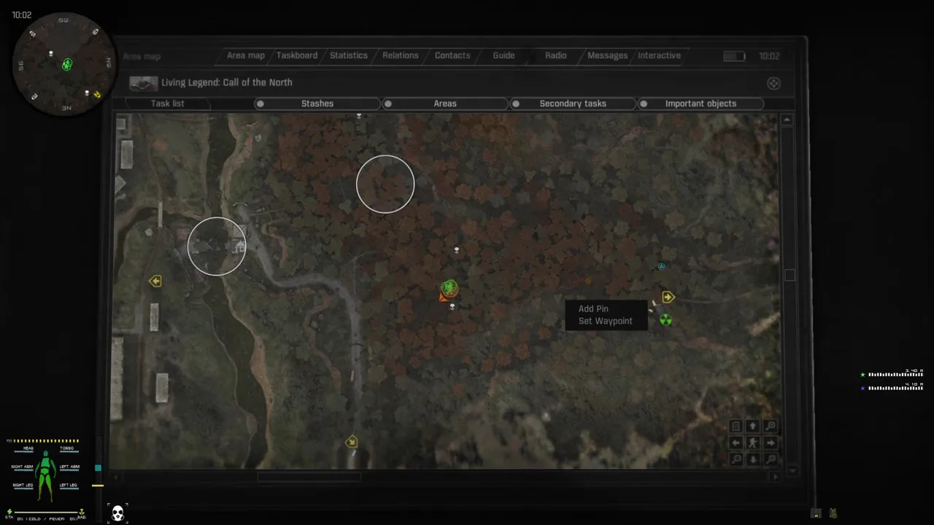Pan the map right with the arrow button
Viewport: 934px width, 525px height.
point(771,443)
